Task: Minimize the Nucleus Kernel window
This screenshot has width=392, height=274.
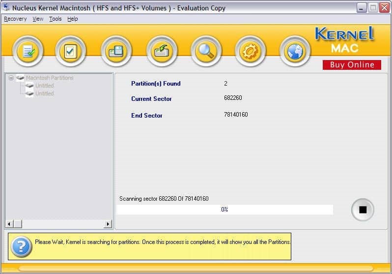Action: [361, 8]
